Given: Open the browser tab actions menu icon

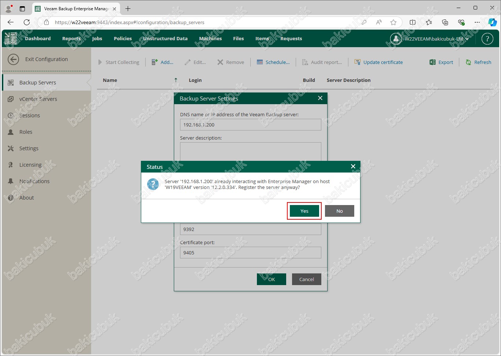Looking at the screenshot, I should tap(22, 8).
